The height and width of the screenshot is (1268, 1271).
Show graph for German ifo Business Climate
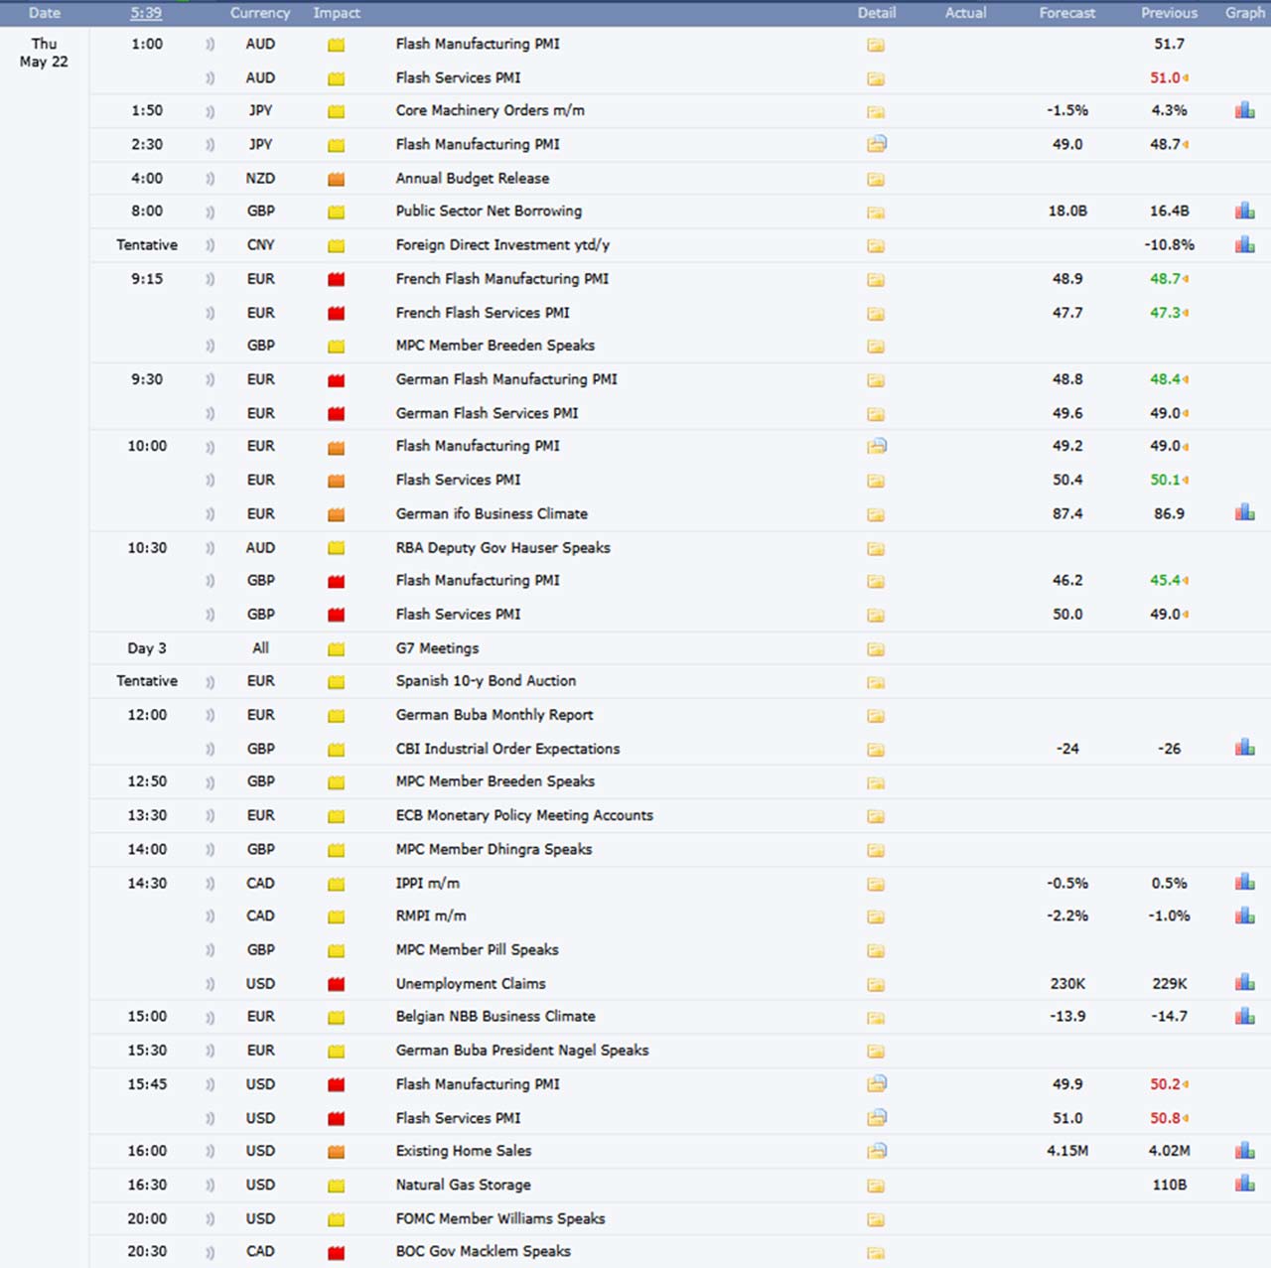[x=1244, y=513]
